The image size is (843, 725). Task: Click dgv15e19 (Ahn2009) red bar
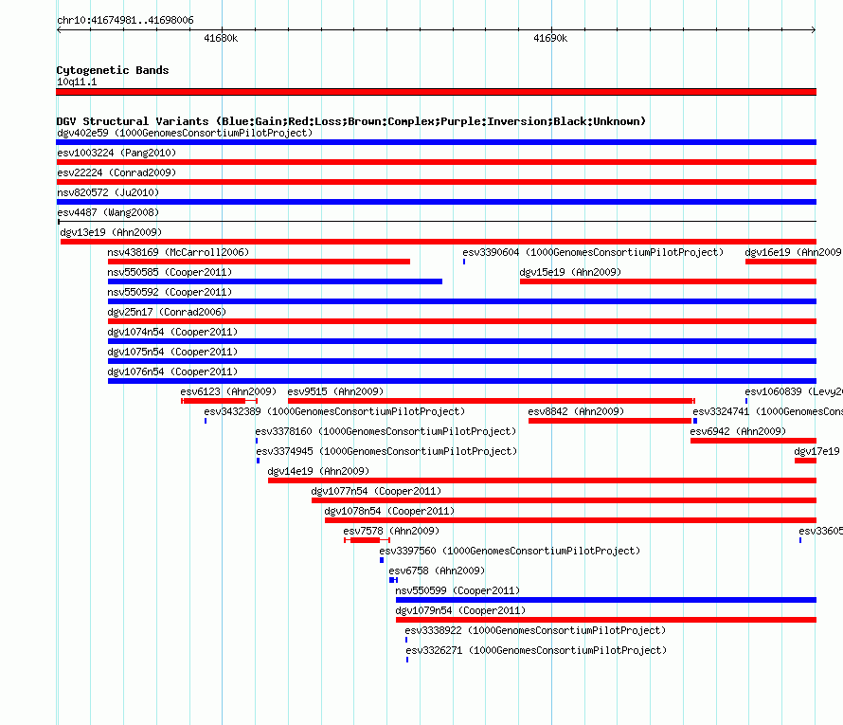pyautogui.click(x=669, y=281)
